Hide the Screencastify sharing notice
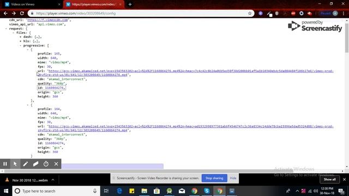The width and height of the screenshot is (349, 196). pyautogui.click(x=233, y=178)
